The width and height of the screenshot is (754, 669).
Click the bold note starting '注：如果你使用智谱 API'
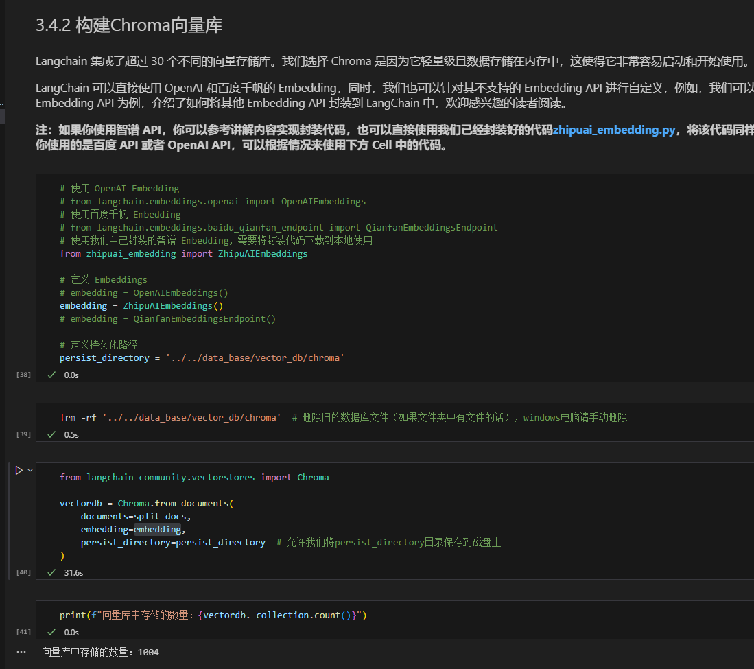394,137
